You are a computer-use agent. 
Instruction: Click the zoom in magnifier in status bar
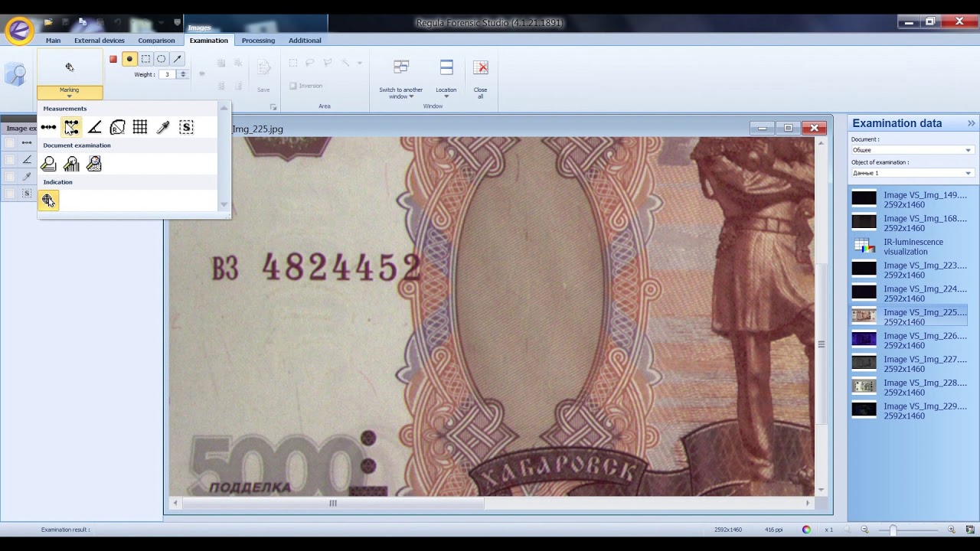coord(952,530)
